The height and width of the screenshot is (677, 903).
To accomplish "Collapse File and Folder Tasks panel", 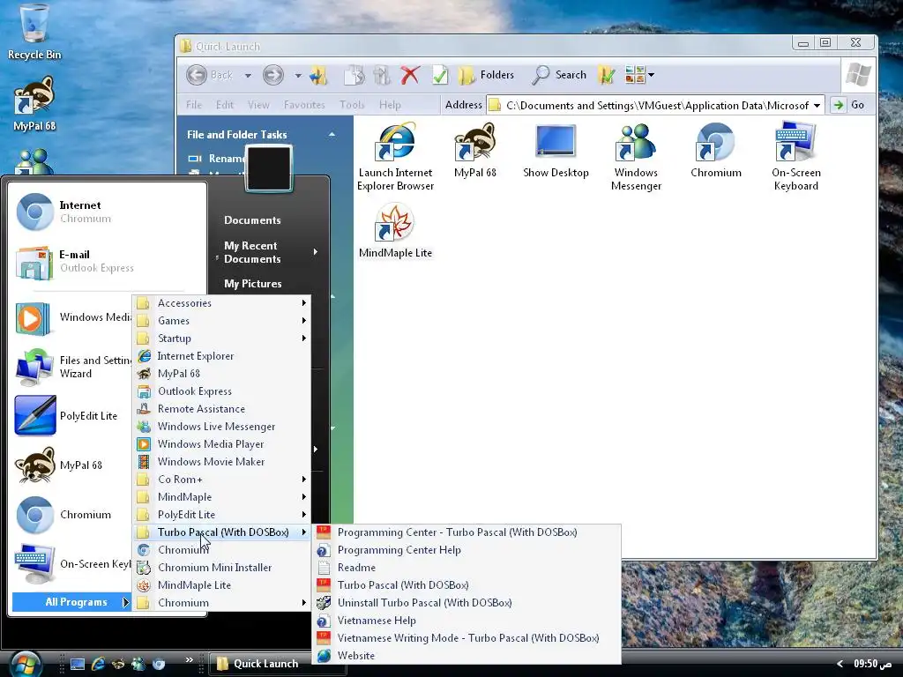I will tap(332, 134).
